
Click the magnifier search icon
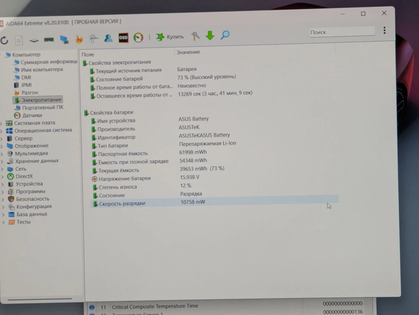(225, 35)
